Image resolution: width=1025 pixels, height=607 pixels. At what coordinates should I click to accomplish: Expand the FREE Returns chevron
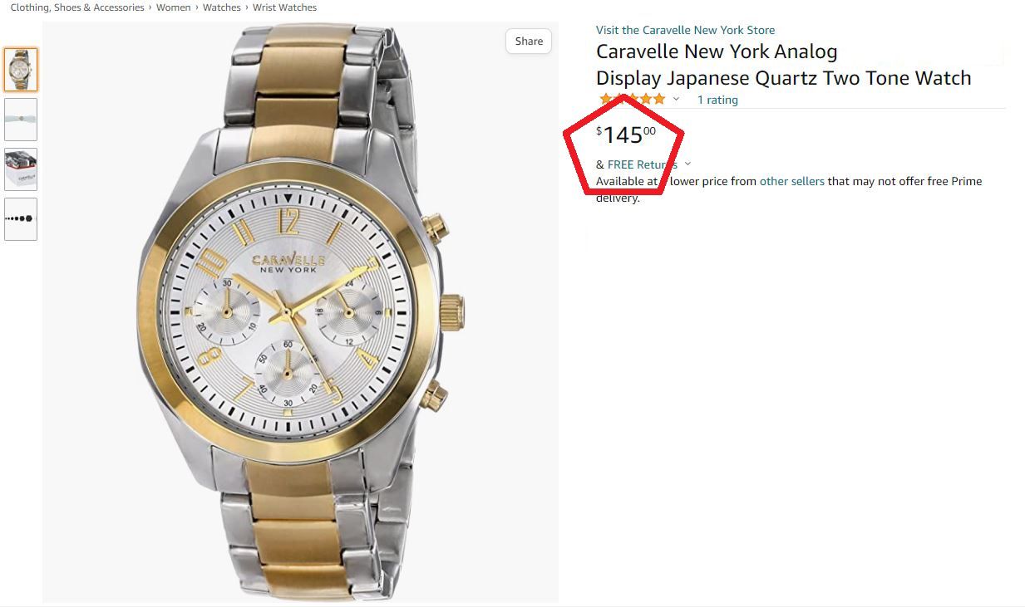point(687,164)
